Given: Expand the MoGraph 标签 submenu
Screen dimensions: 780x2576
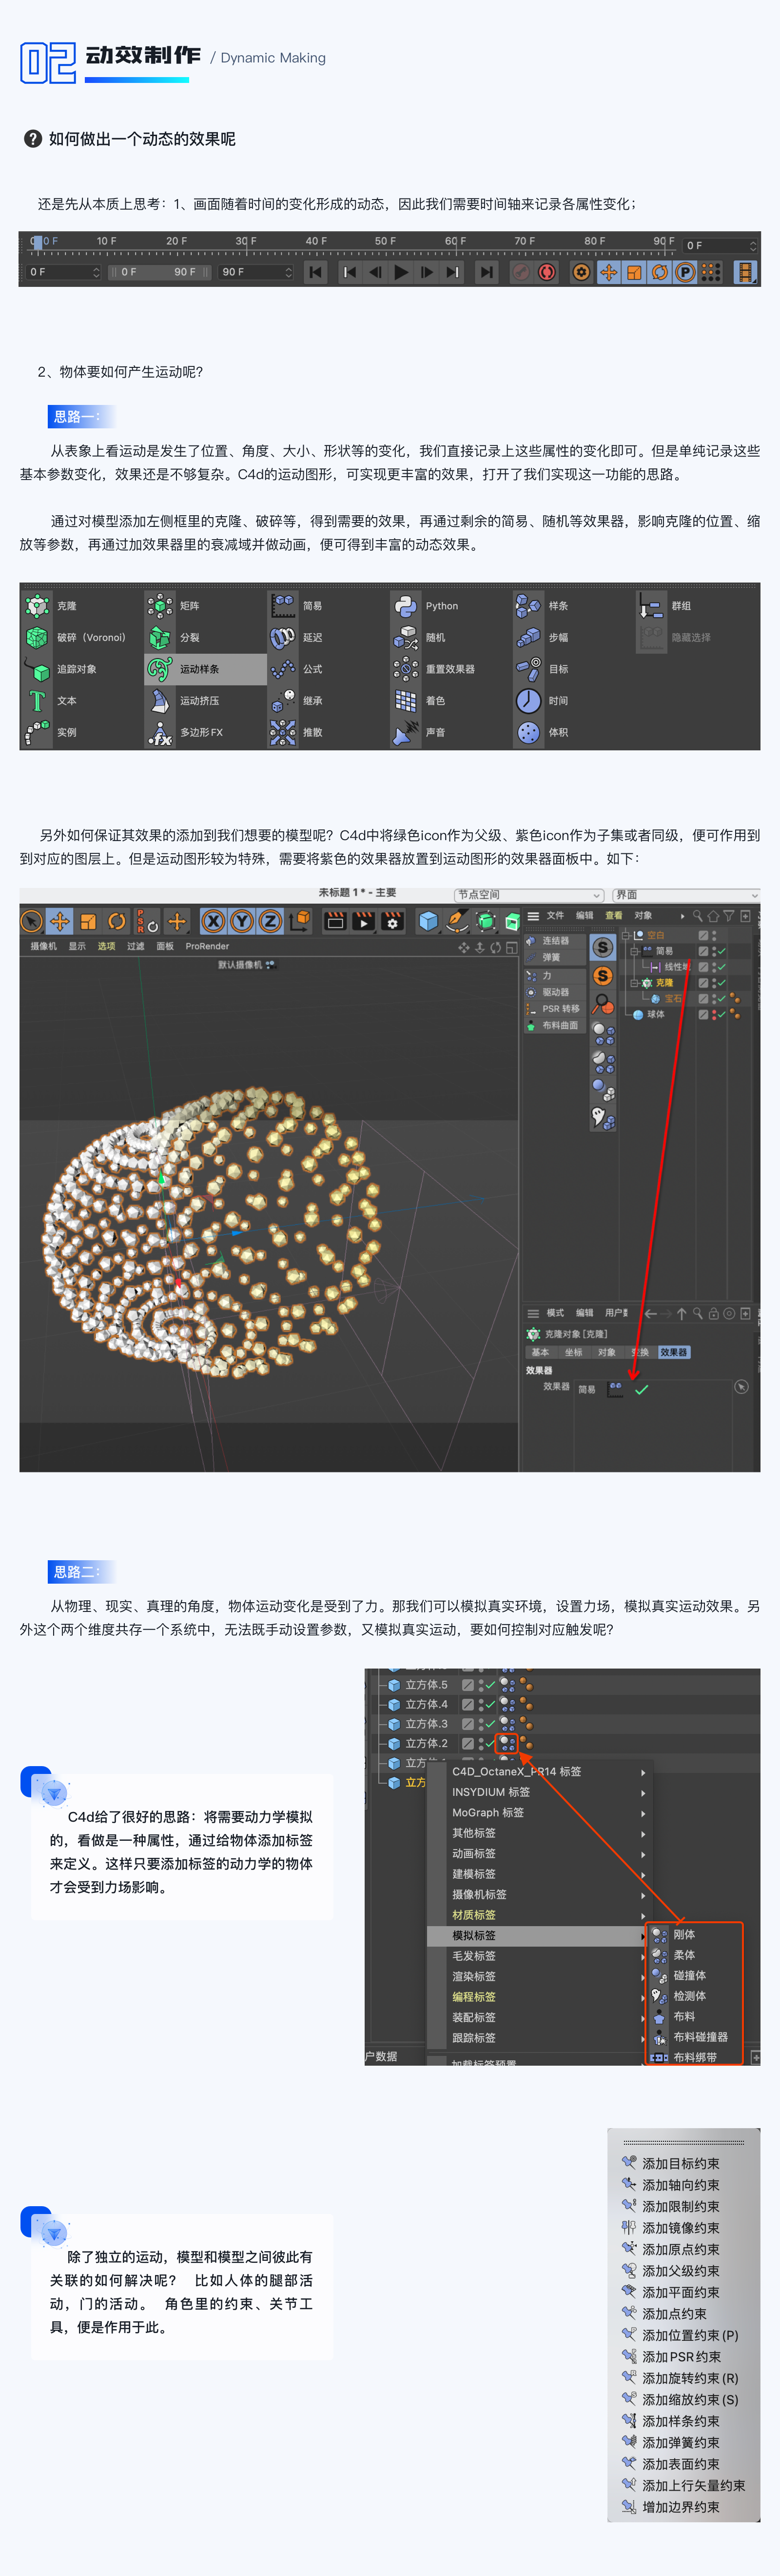Looking at the screenshot, I should click(539, 1813).
